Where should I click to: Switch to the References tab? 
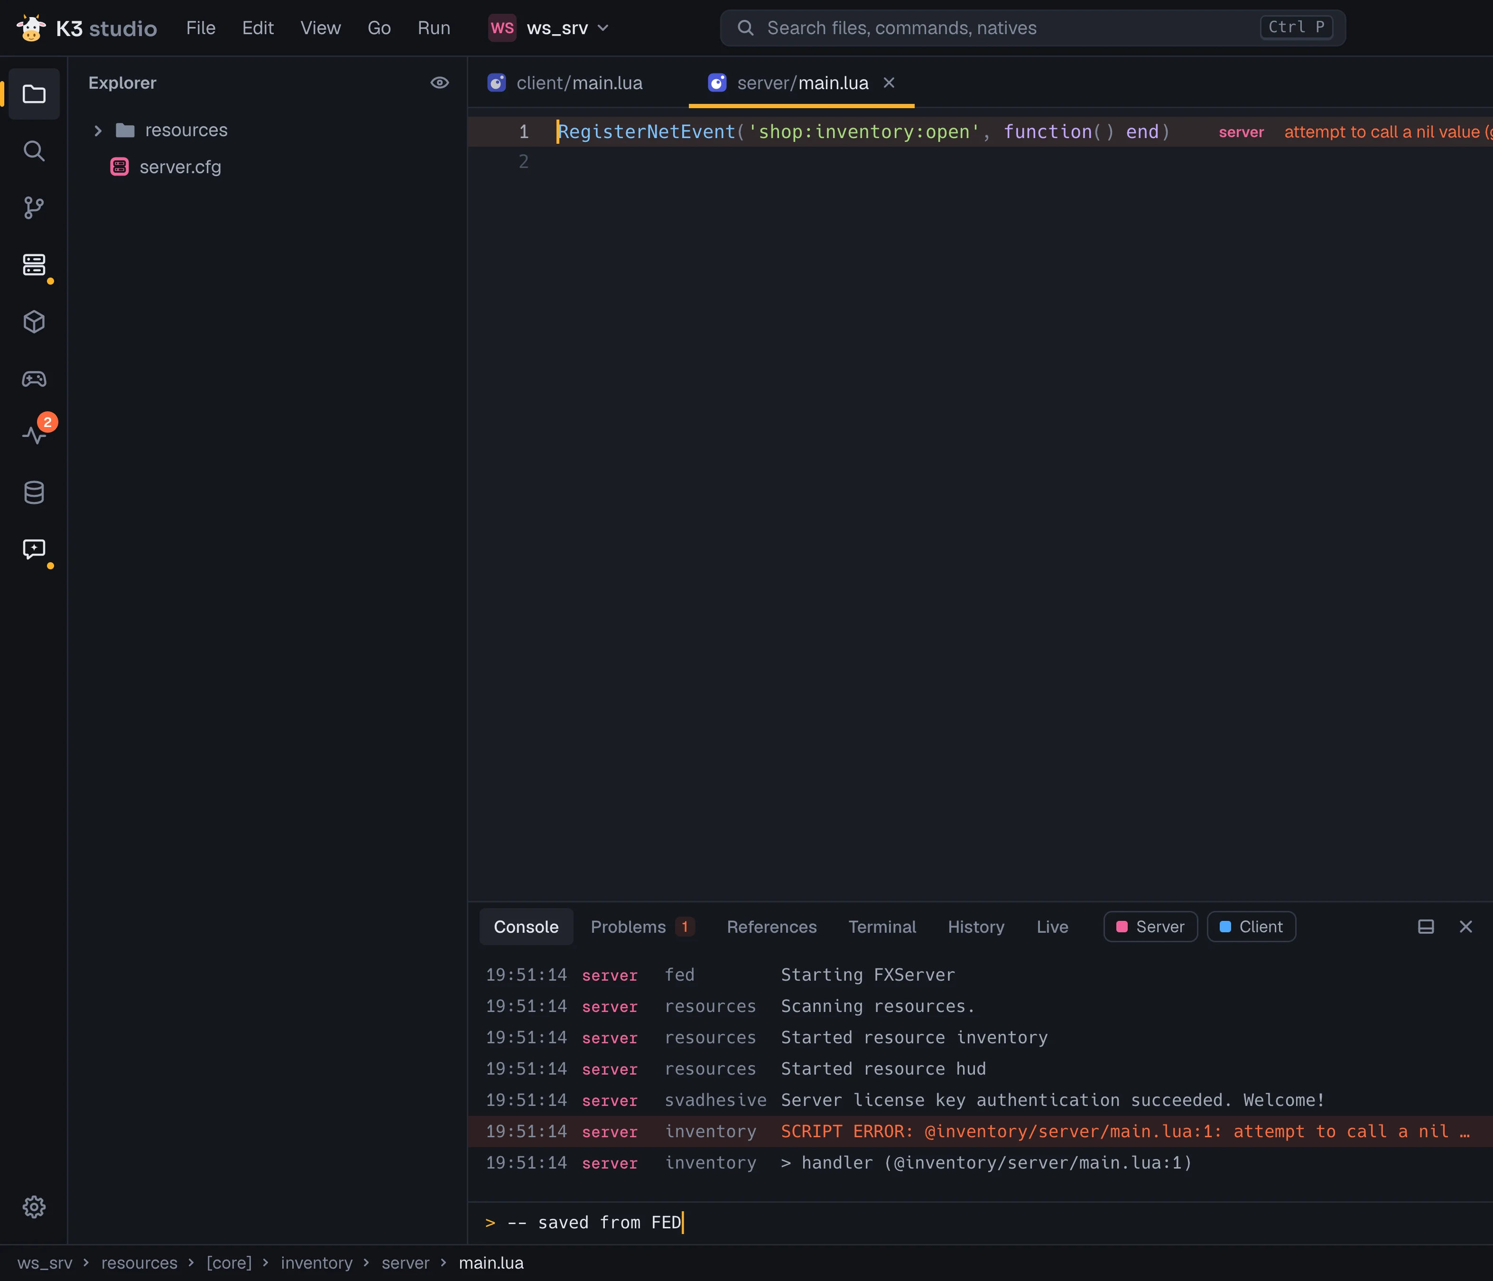pos(772,927)
